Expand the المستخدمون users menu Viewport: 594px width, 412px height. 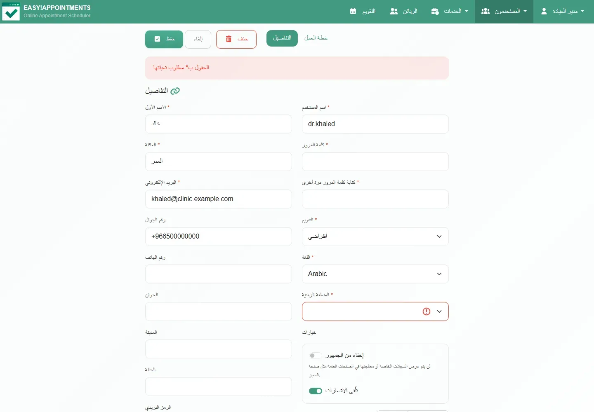[504, 11]
